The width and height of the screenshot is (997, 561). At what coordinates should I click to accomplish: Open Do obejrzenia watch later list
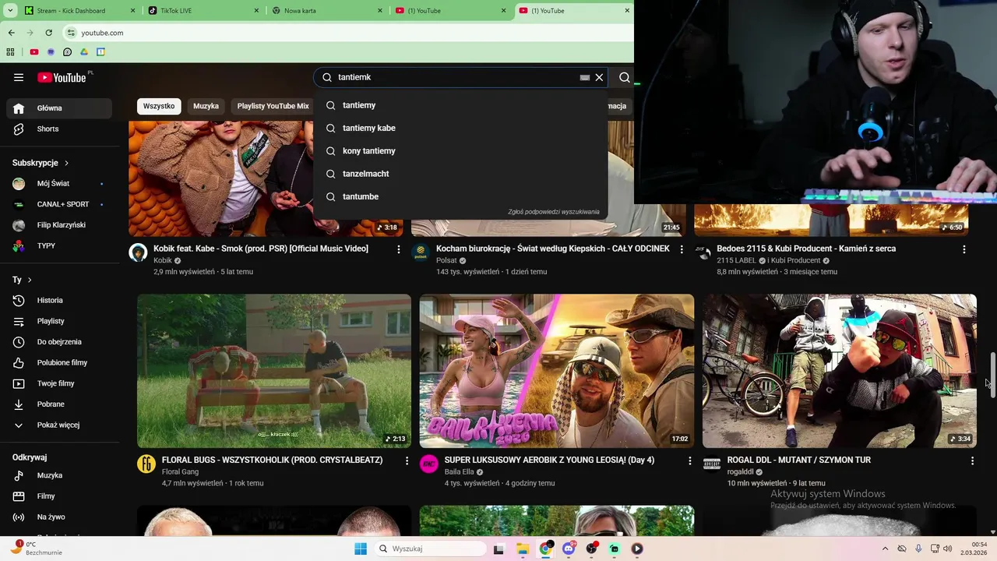(x=58, y=342)
